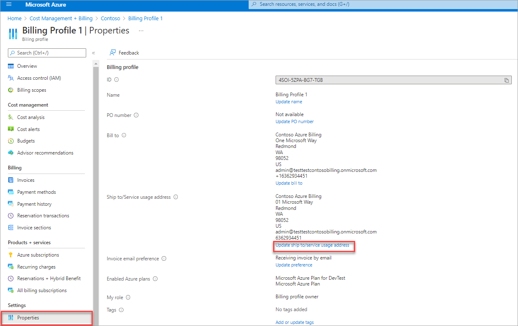Click the Billing scopes icon
518x326 pixels.
(x=11, y=90)
